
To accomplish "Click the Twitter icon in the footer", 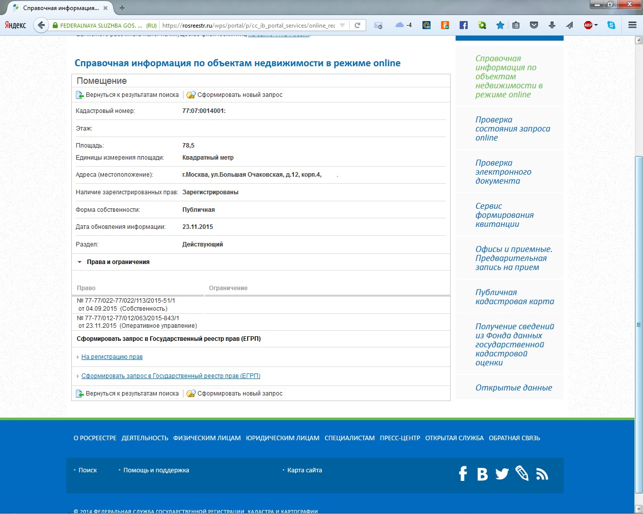I will [502, 474].
